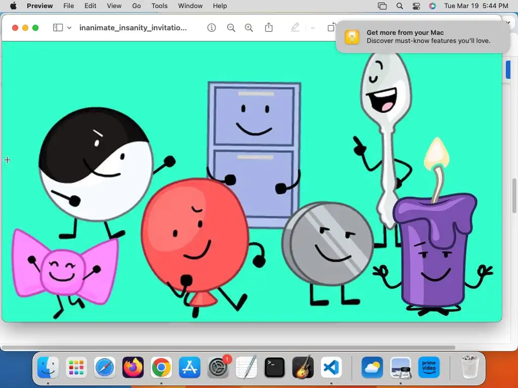Rotate the image with toolbar icon
Screen dimensions: 518x388
click(x=331, y=27)
